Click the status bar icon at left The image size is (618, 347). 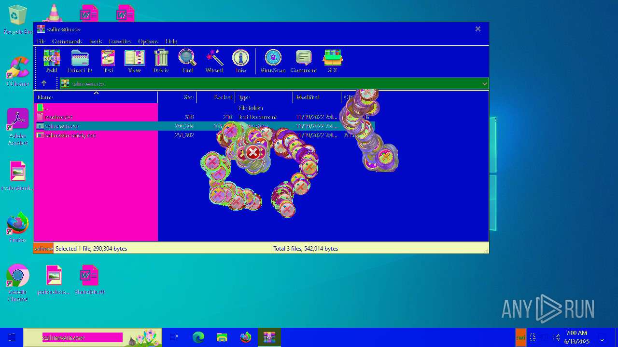43,249
